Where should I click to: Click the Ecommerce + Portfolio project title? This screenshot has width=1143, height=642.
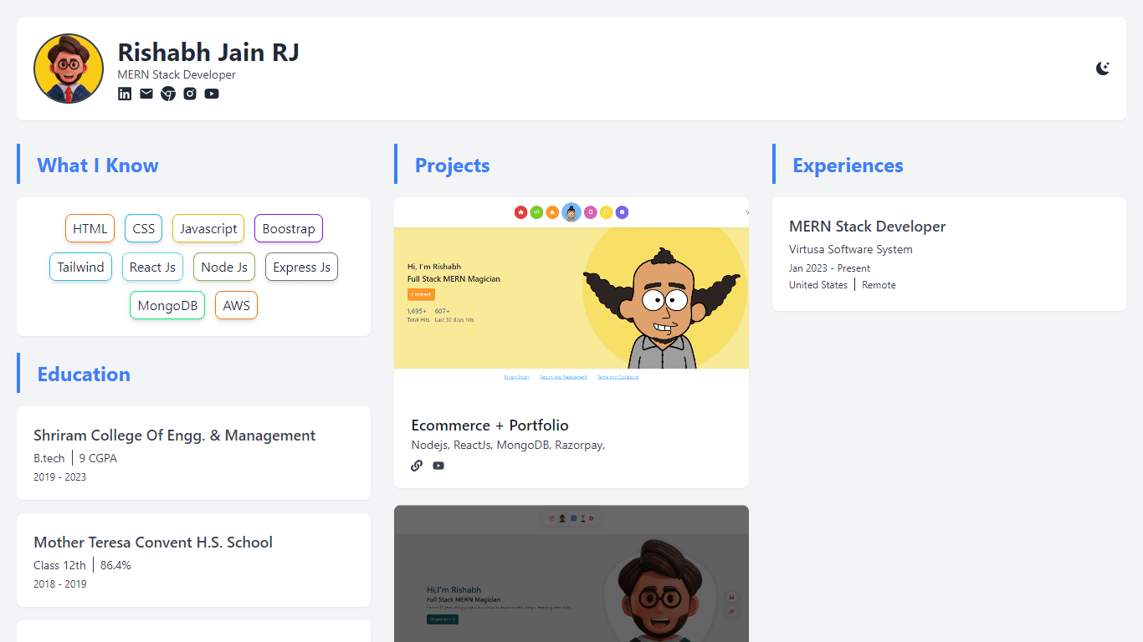[x=489, y=425]
